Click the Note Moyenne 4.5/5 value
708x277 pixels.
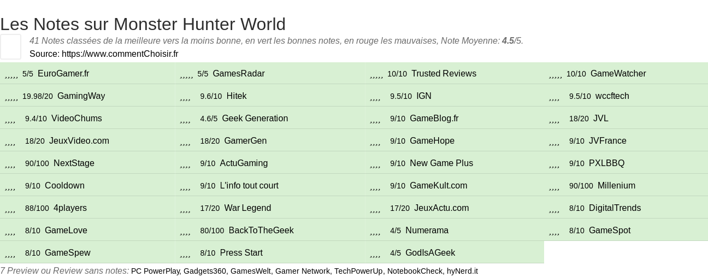tap(512, 41)
